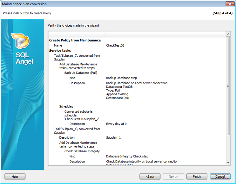
Task: Select the 'Service tasks' heading row
Action: point(60,50)
